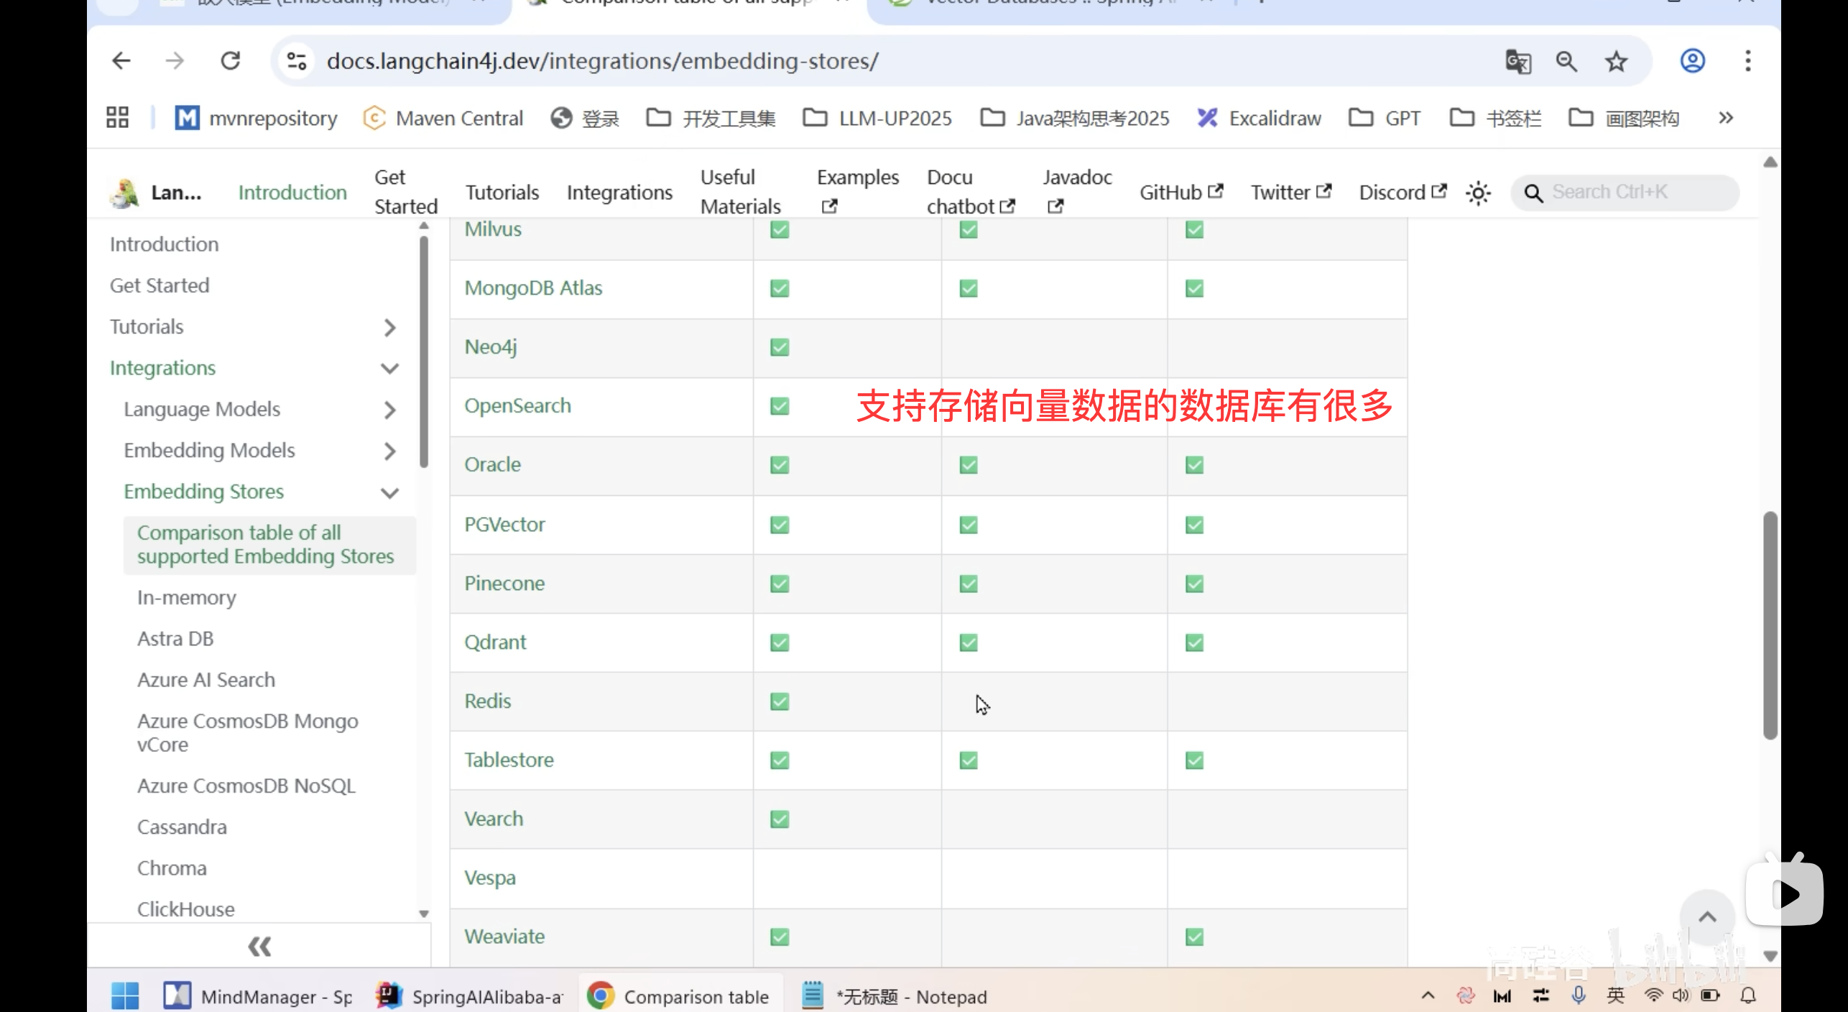Click the browser forward arrow

(175, 61)
